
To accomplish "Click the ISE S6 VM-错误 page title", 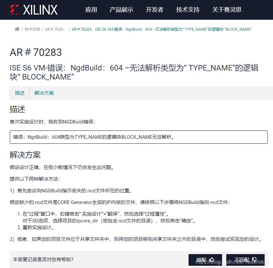I will tap(134, 72).
